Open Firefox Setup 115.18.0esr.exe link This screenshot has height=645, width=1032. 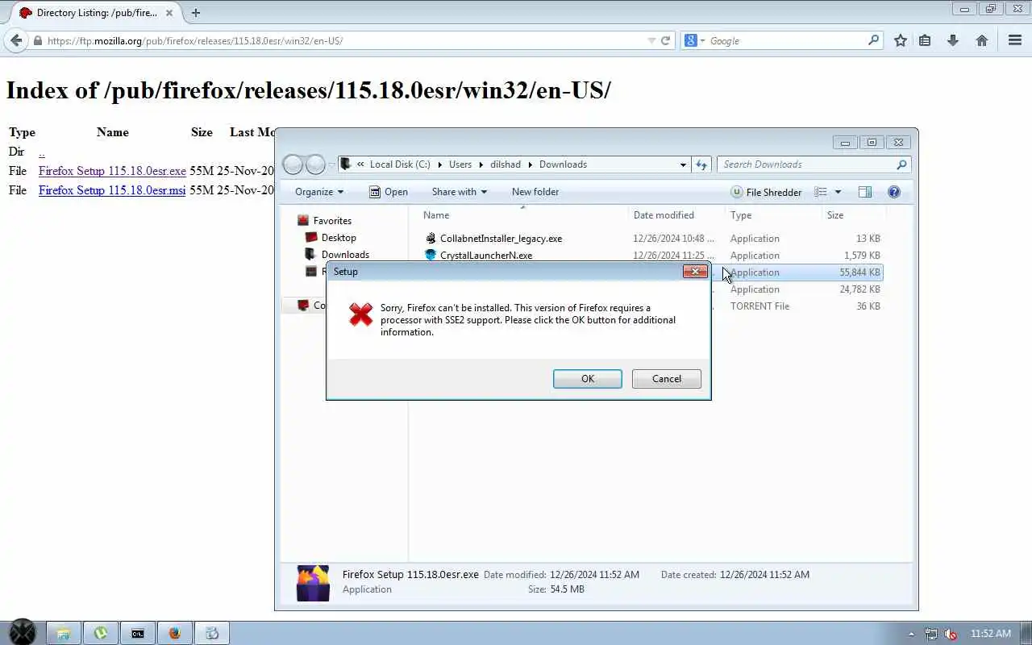[112, 171]
